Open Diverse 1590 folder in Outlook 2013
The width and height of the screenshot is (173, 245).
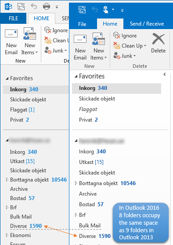[x=26, y=226]
